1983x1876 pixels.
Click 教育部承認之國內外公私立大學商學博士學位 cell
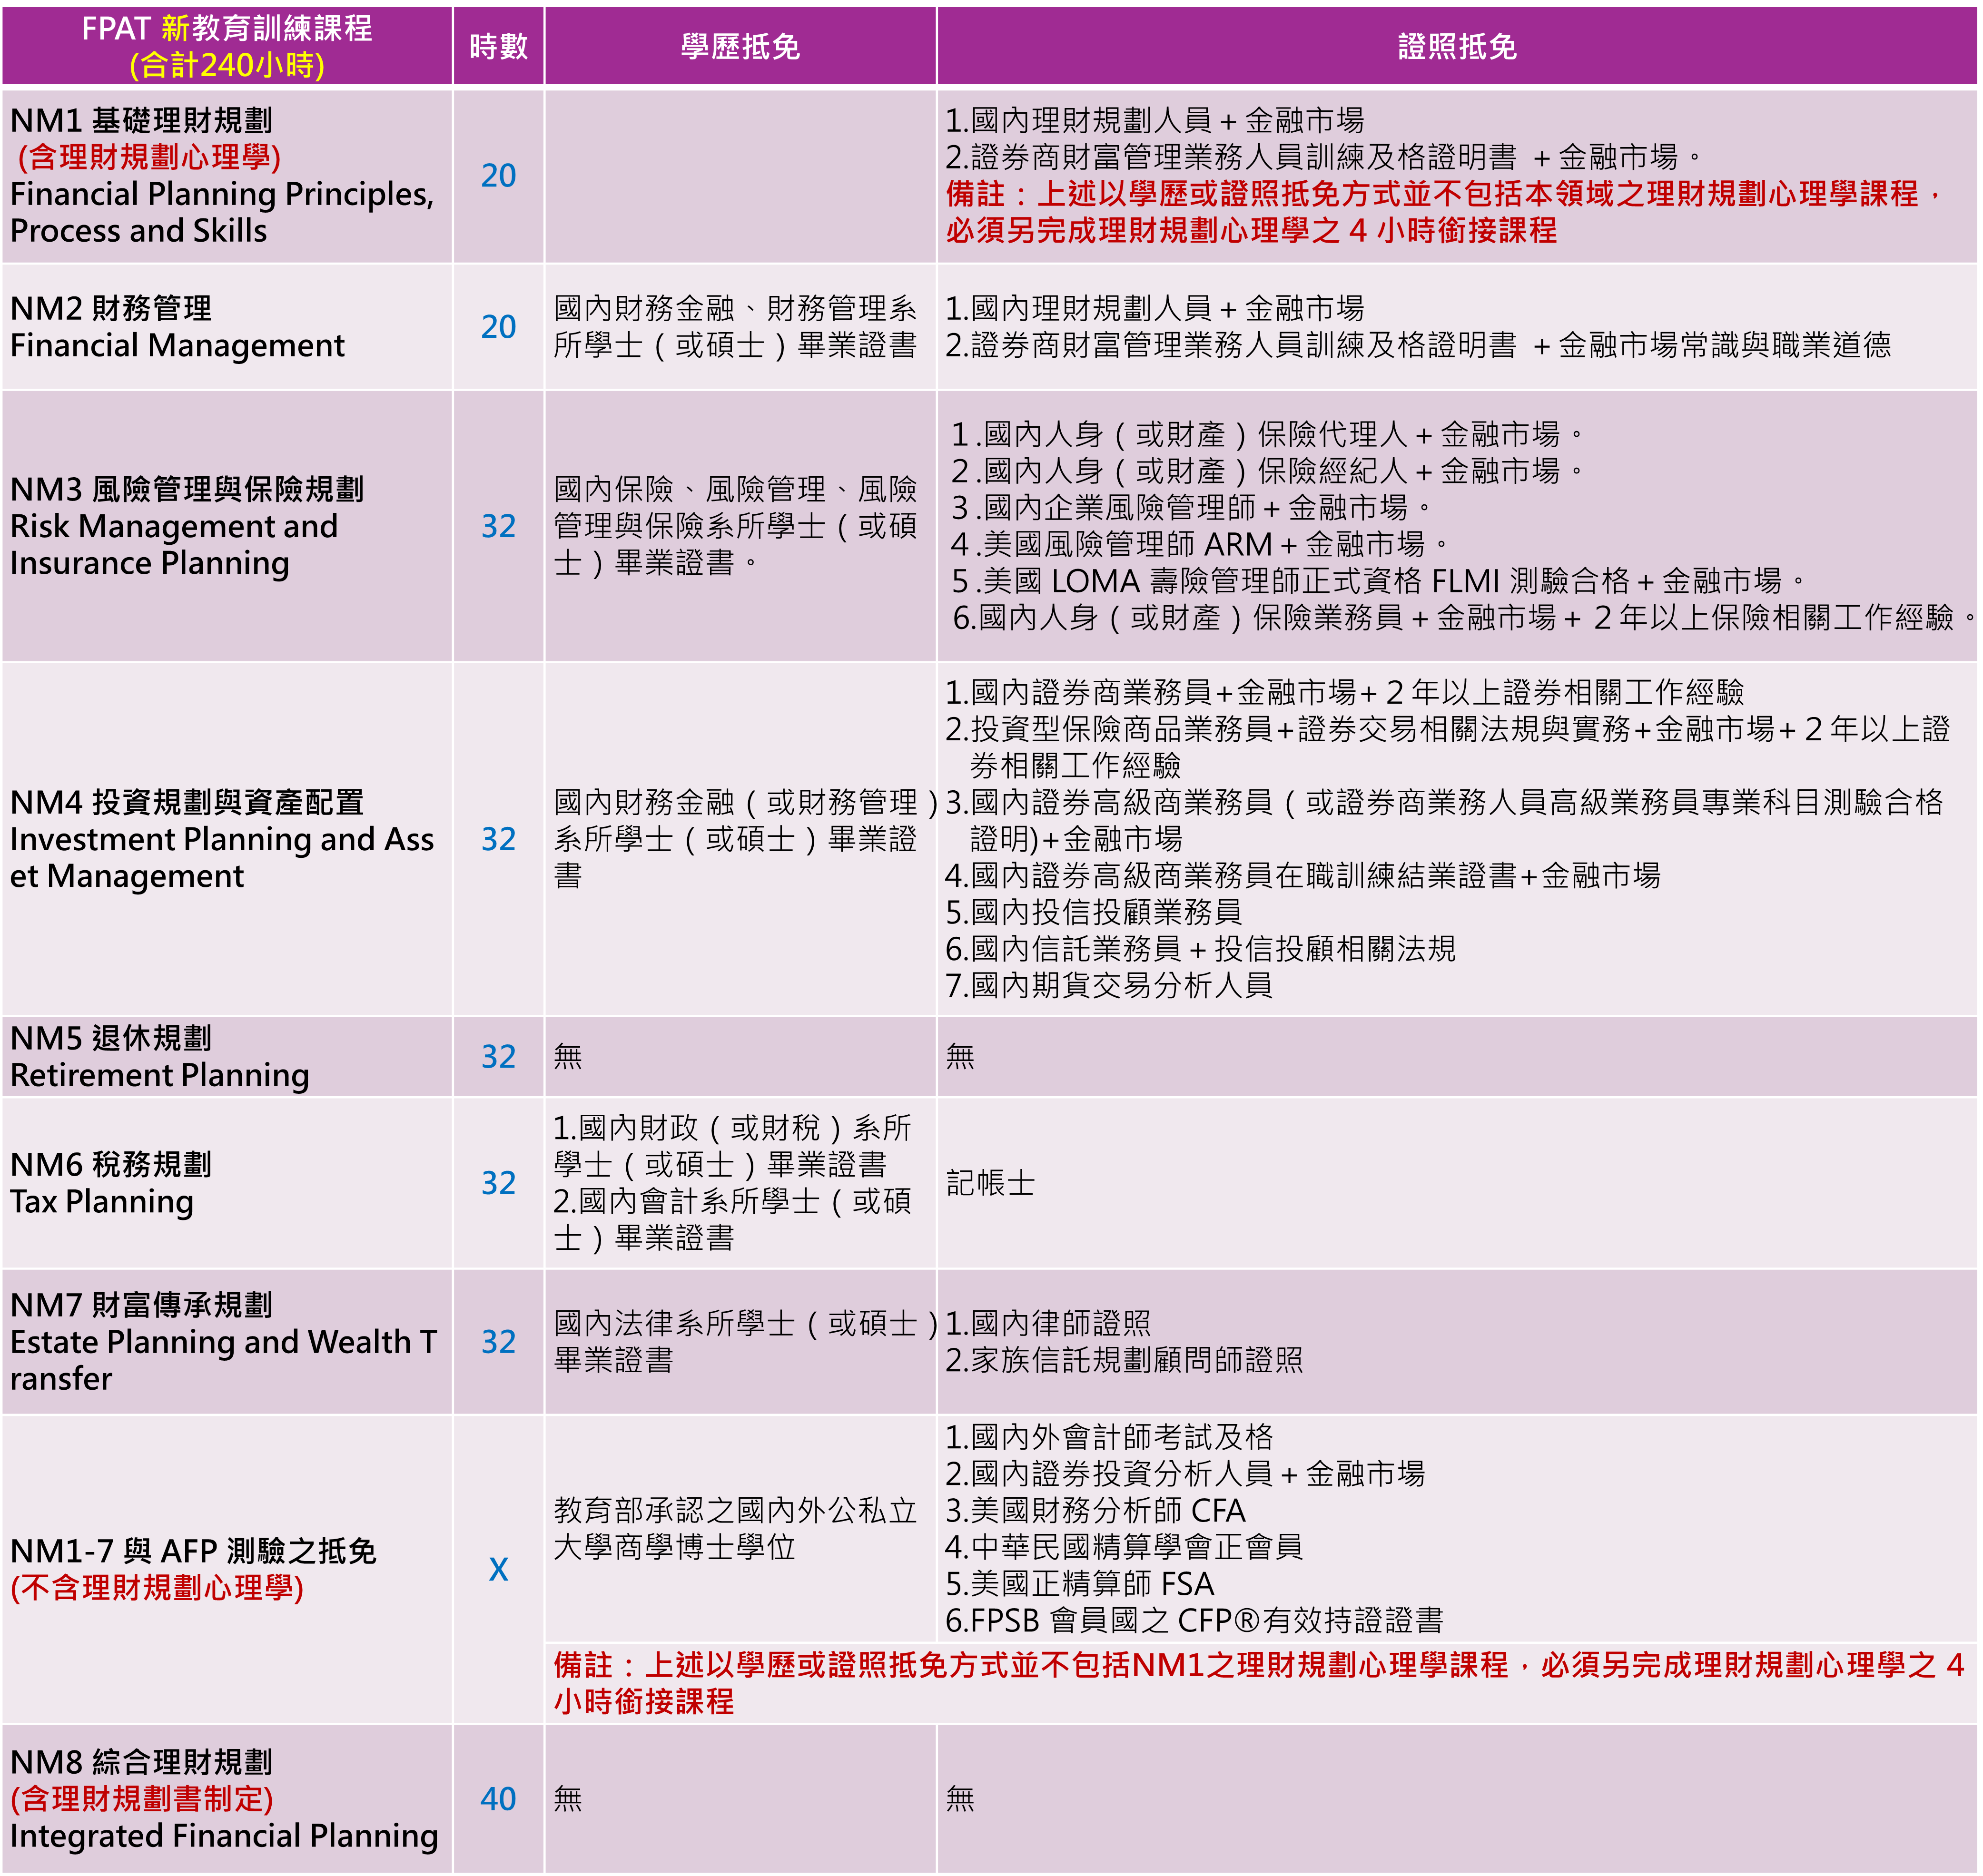735,1528
